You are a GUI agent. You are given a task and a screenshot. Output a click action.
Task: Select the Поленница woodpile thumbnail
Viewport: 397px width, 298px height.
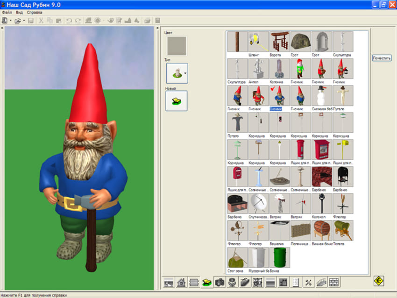[x=301, y=231]
